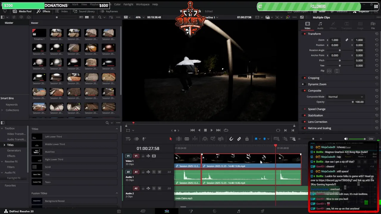This screenshot has width=381, height=214.
Task: Toggle timeline Snapping magnet icon
Action: [x=231, y=139]
